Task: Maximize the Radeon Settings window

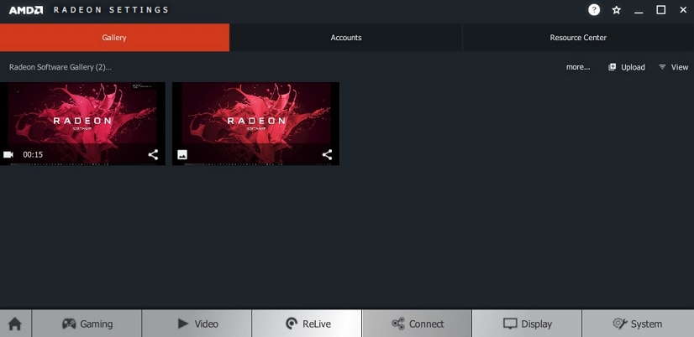Action: coord(660,10)
